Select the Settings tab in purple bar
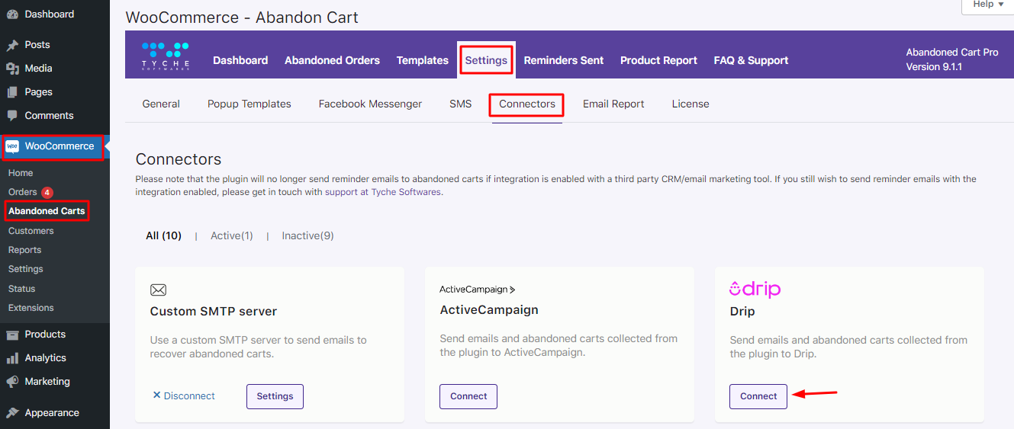 [486, 60]
